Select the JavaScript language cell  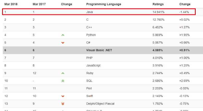(93, 66)
